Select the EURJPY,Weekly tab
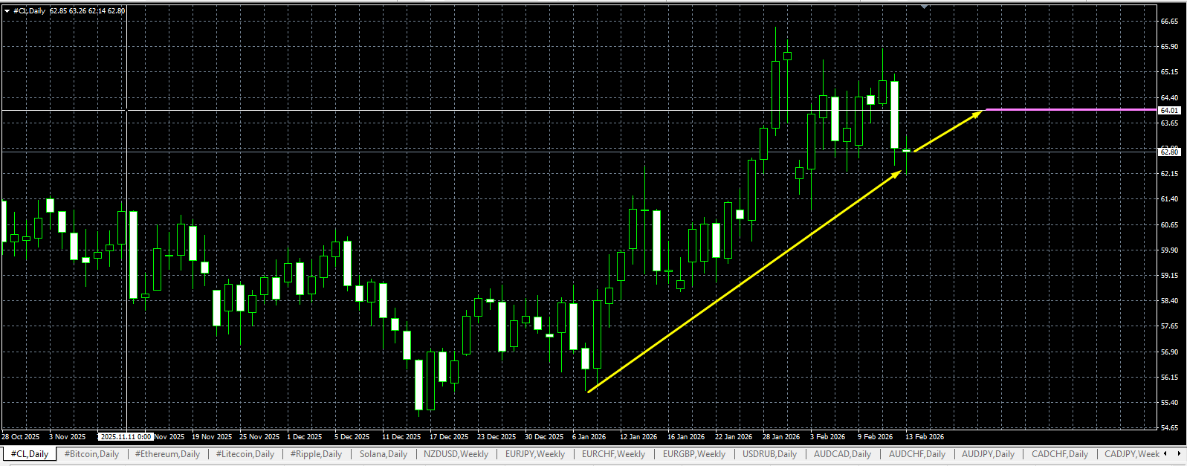Viewport: 1187px width, 466px height. coord(535,454)
